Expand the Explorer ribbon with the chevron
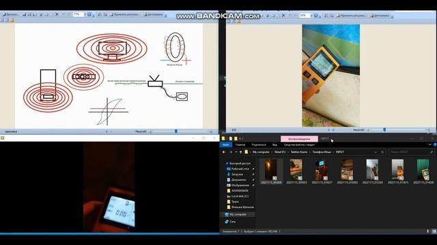 [x=430, y=145]
